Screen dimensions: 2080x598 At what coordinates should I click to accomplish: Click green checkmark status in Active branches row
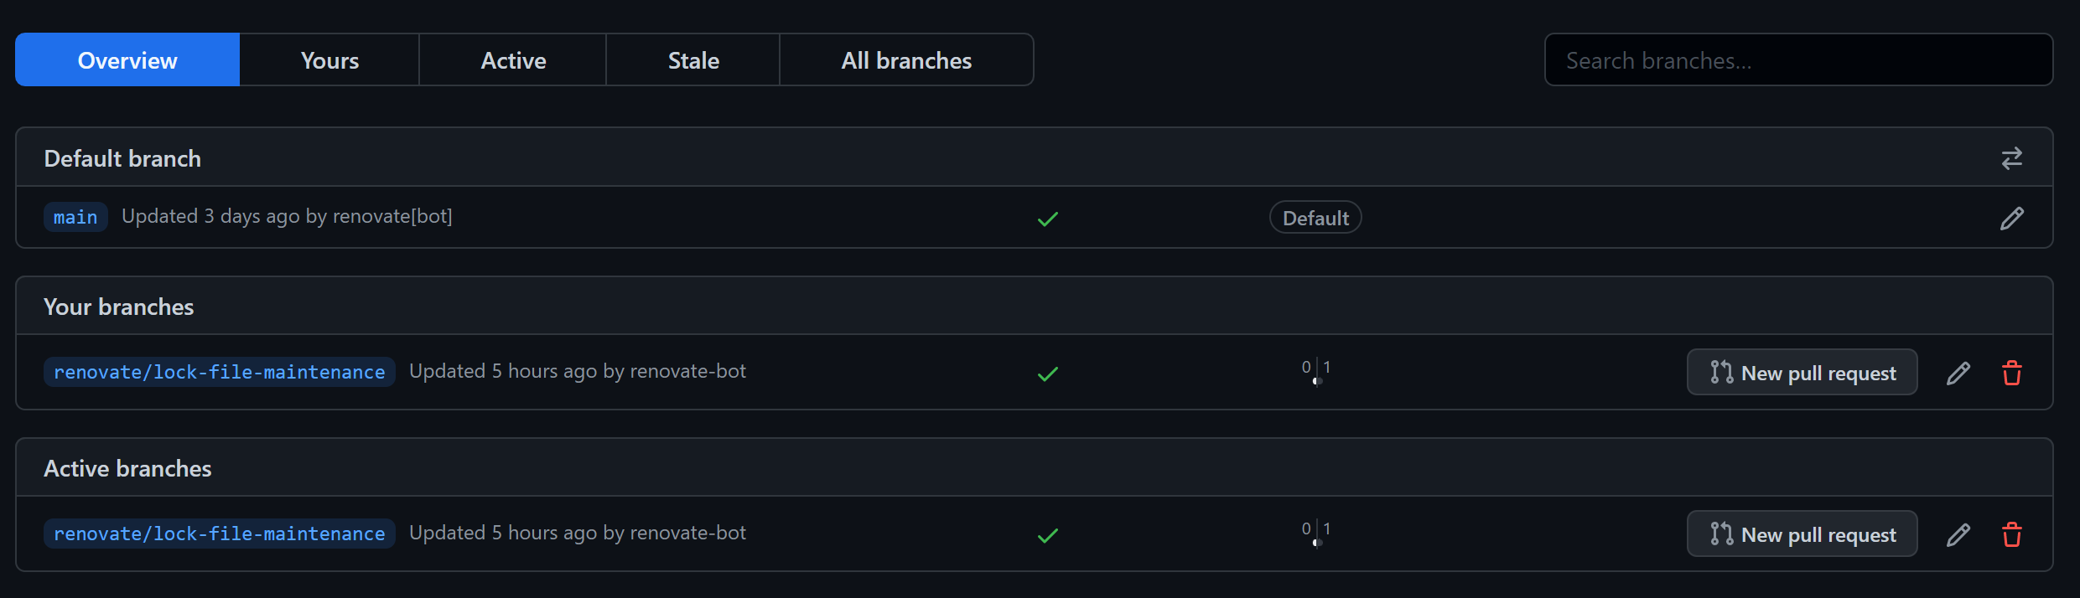1047,535
